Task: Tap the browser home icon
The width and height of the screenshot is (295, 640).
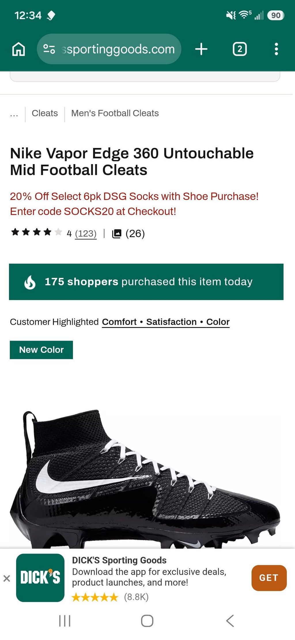Action: [18, 49]
